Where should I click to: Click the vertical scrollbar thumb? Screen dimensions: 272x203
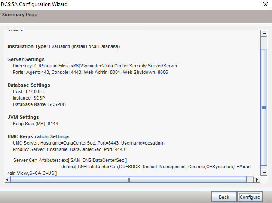(264, 107)
